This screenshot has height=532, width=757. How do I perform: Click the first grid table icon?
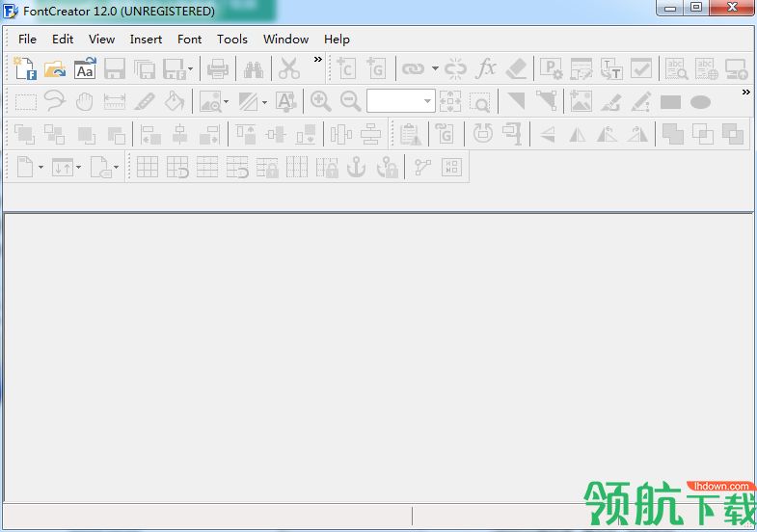click(x=148, y=168)
